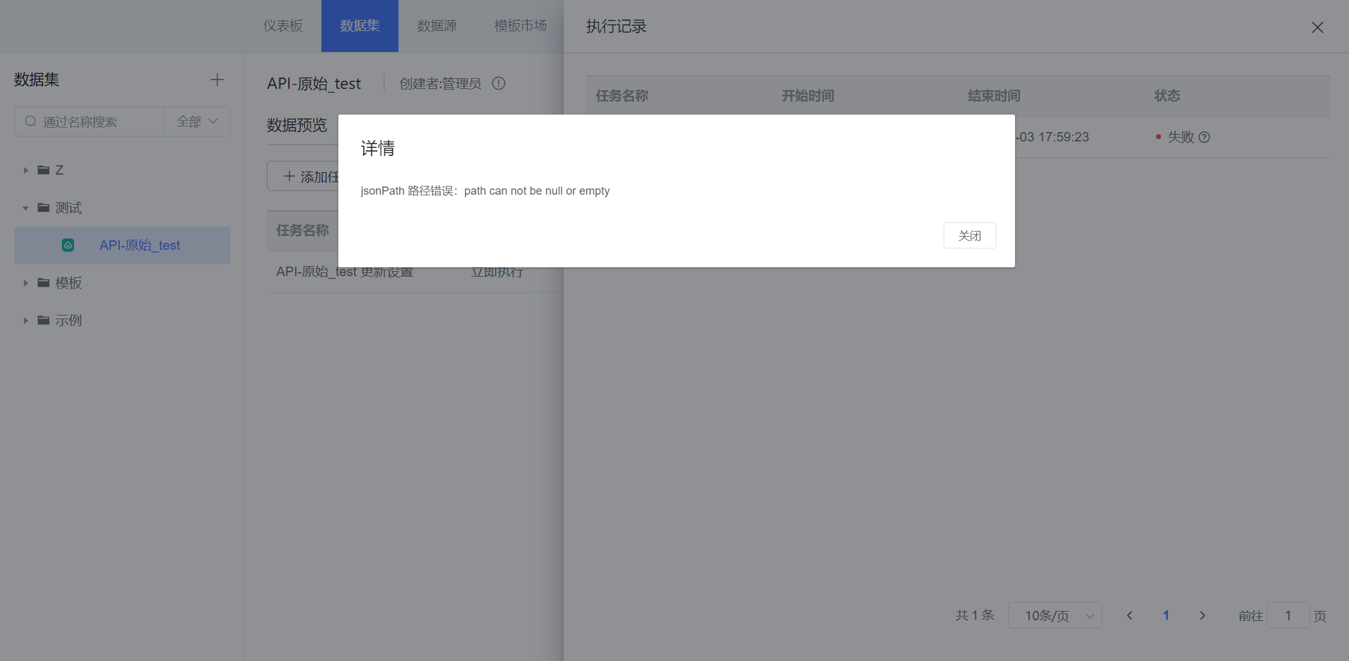Viewport: 1349px width, 661px height.
Task: Switch to the 模板市场 tab
Action: pos(520,26)
